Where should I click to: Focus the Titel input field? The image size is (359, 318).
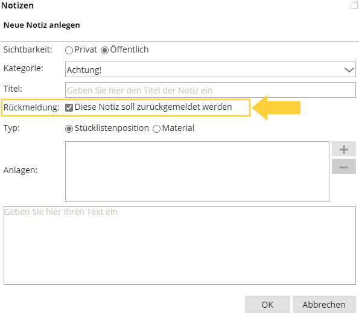coord(210,90)
